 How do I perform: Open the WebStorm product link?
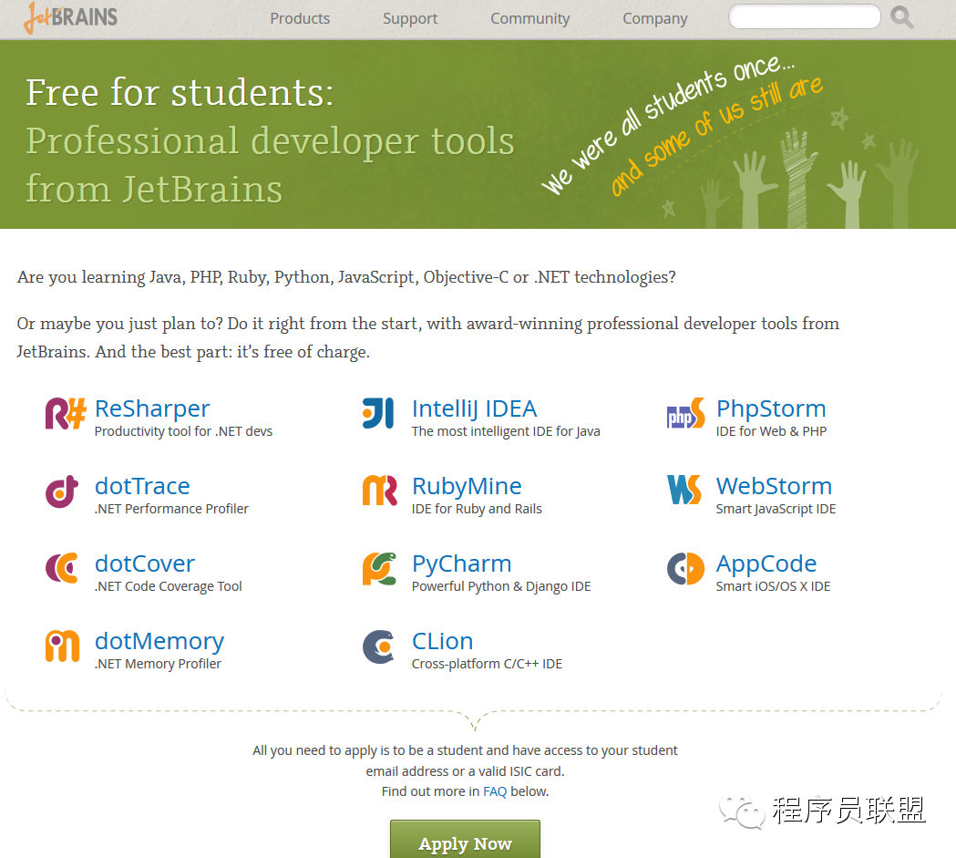775,486
